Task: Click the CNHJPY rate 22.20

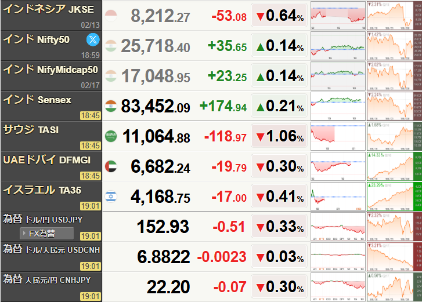Action: 168,287
